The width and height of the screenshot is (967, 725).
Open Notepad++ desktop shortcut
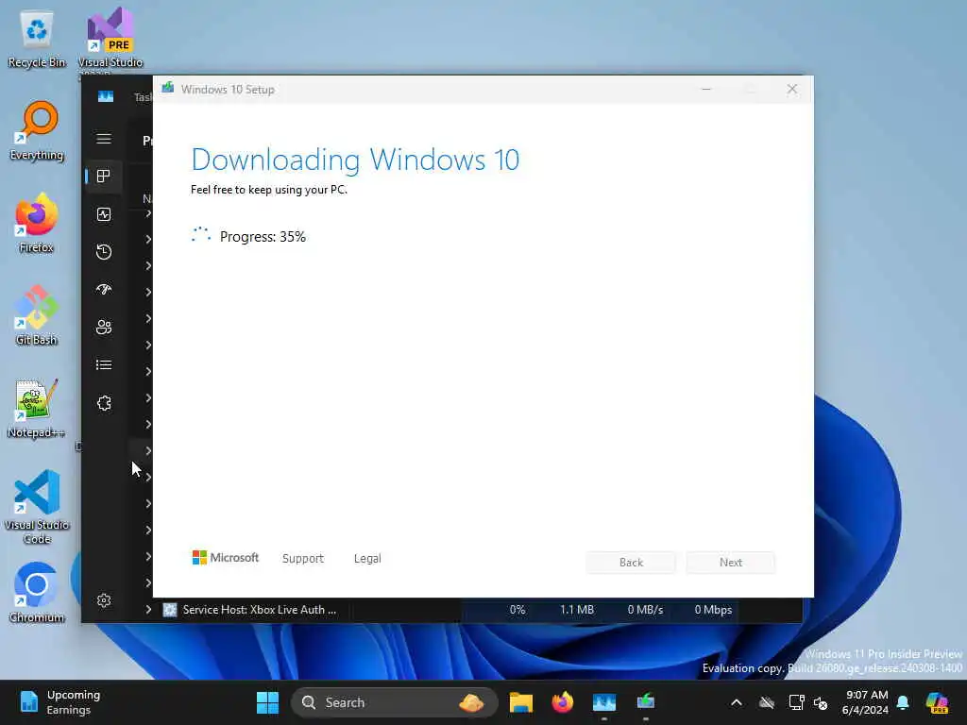point(37,408)
